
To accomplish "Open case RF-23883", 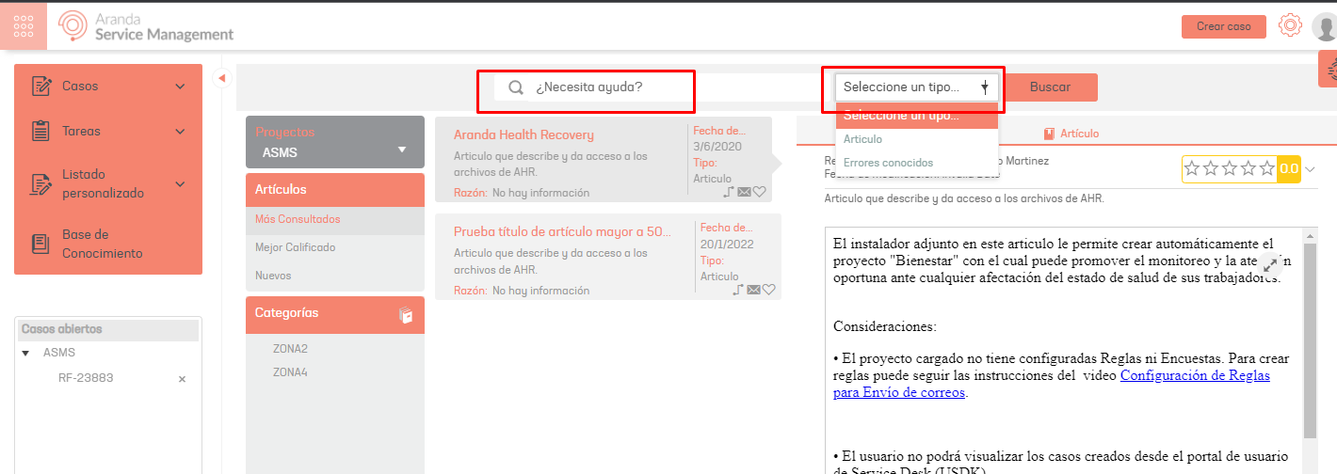I will point(86,378).
